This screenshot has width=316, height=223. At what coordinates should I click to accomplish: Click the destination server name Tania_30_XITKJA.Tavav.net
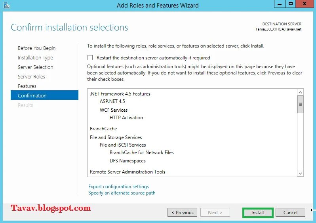pyautogui.click(x=278, y=29)
